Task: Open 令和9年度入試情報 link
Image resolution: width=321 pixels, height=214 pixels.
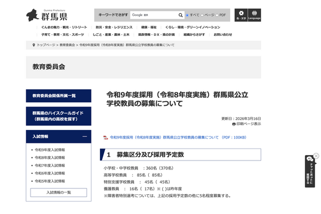Action: click(50, 150)
